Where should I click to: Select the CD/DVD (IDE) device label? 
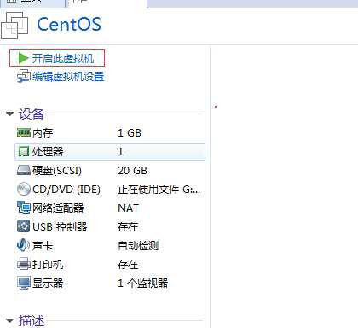pyautogui.click(x=66, y=190)
